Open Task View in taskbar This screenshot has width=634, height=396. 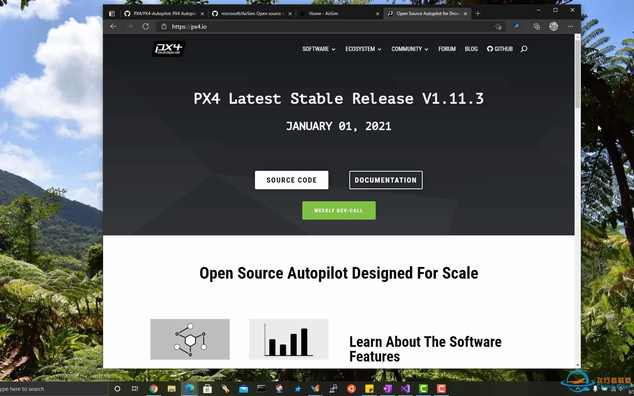pos(135,389)
